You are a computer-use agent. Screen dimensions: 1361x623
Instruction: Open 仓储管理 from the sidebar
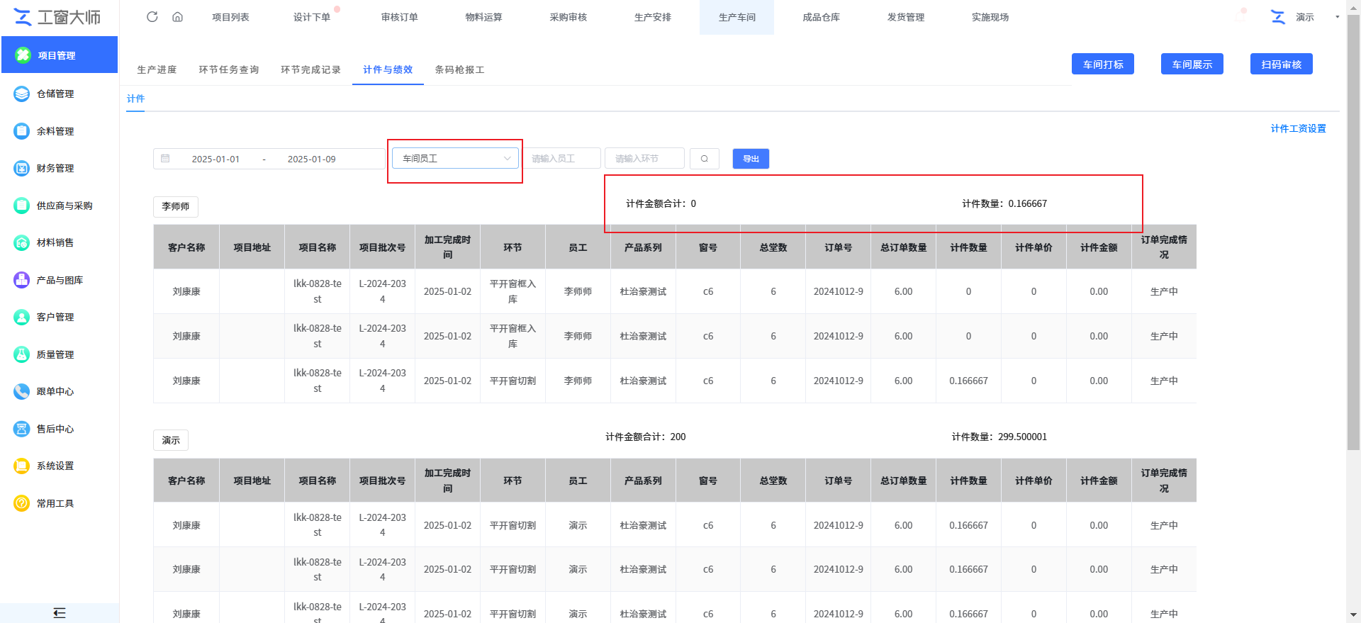click(x=55, y=94)
